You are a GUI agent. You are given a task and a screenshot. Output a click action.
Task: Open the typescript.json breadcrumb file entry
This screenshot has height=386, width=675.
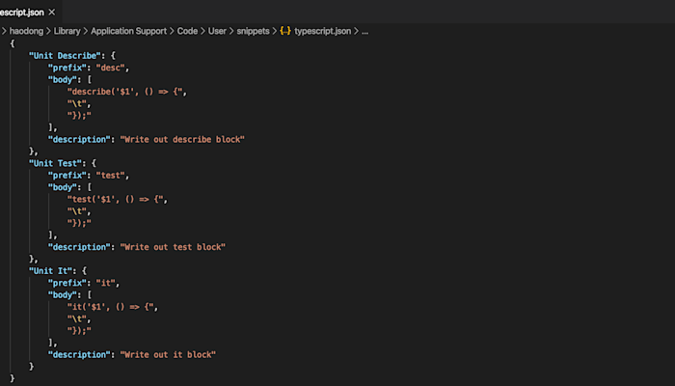[322, 31]
